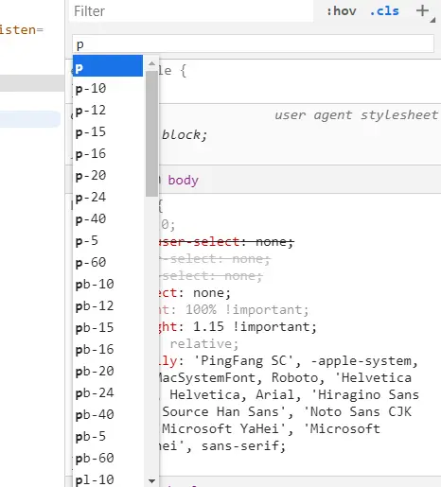Select 'pl-10' at the list bottom
441x487 pixels.
tap(108, 479)
